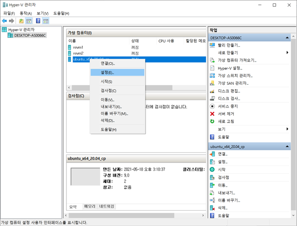Toggle the action pane toolbar icon
The image size is (297, 226).
tap(45, 21)
